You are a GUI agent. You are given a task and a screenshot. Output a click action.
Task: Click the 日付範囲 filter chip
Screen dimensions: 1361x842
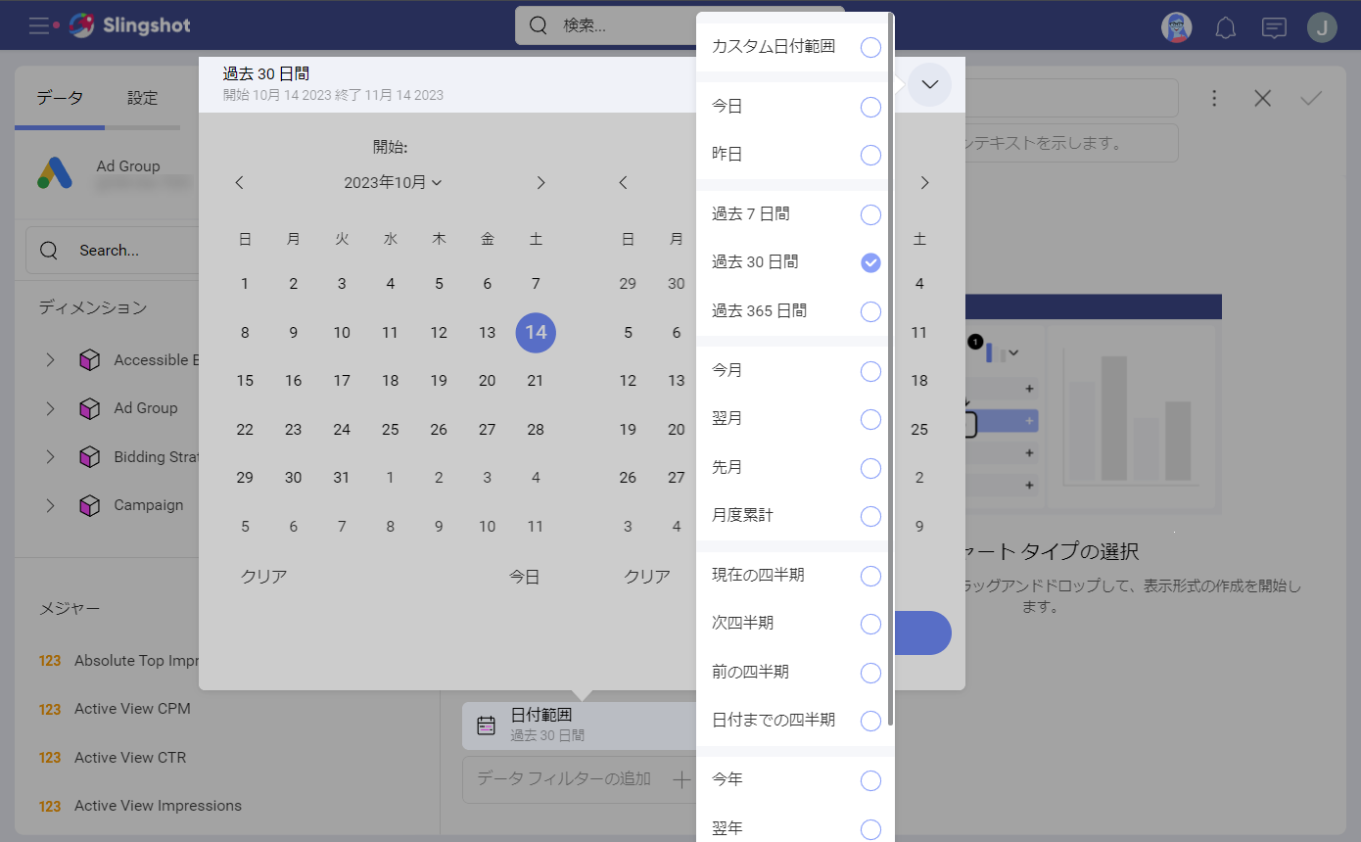pos(579,725)
